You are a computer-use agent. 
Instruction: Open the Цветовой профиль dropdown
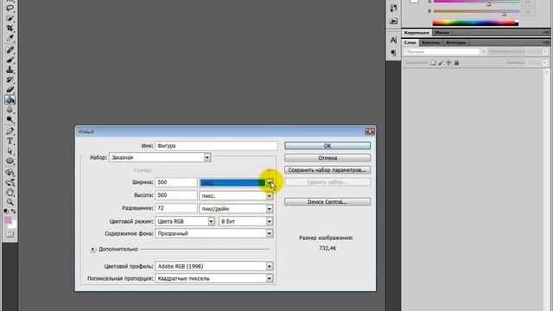[x=270, y=266]
